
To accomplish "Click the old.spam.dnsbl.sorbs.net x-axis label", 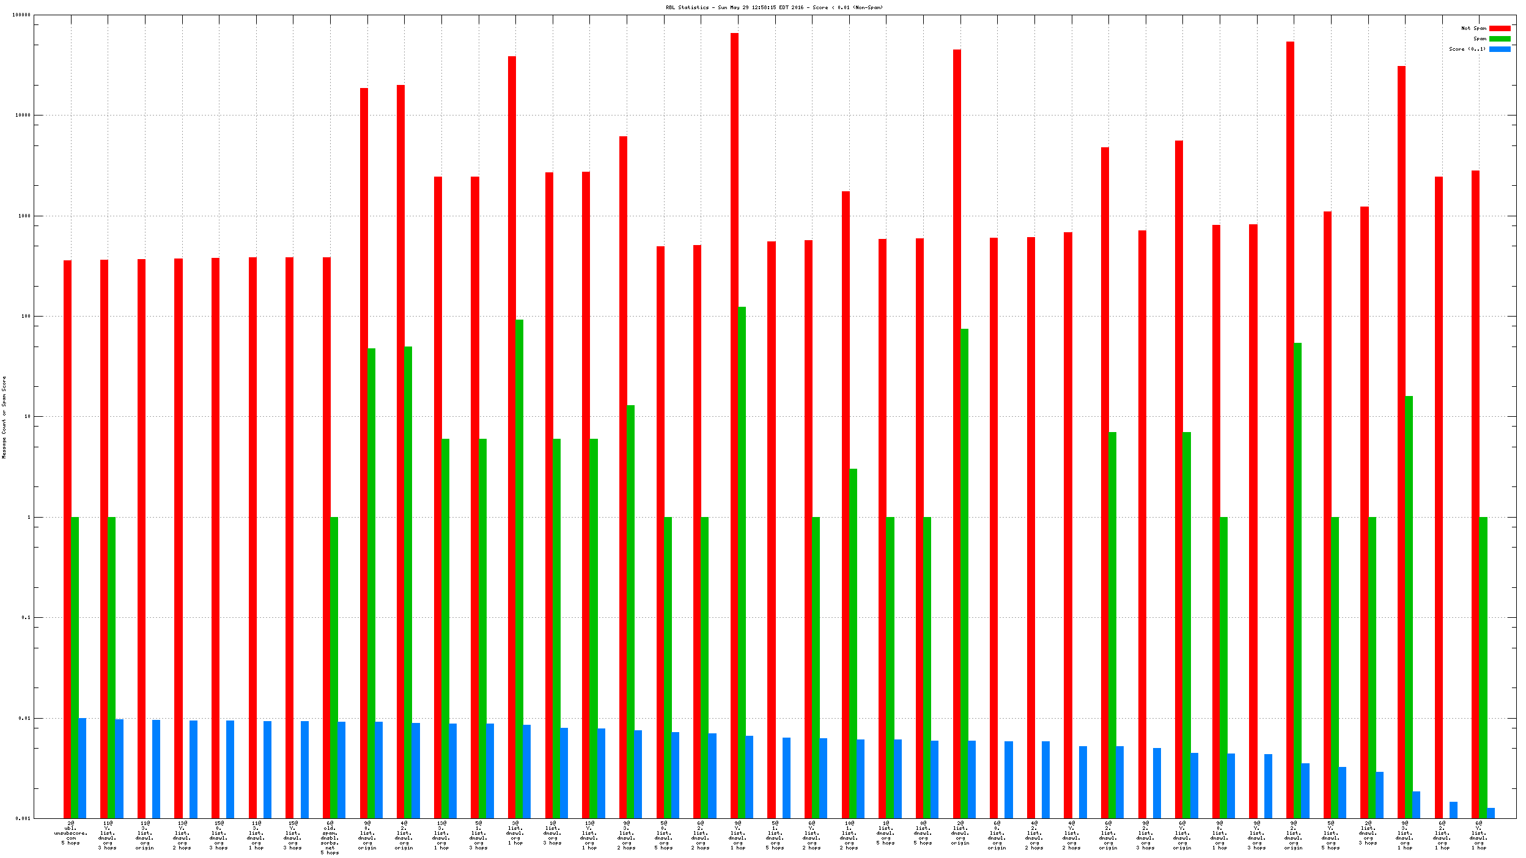I will click(330, 838).
